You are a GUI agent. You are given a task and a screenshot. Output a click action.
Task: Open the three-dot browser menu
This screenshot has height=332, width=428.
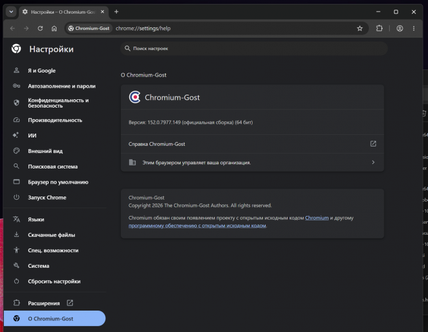(x=414, y=29)
